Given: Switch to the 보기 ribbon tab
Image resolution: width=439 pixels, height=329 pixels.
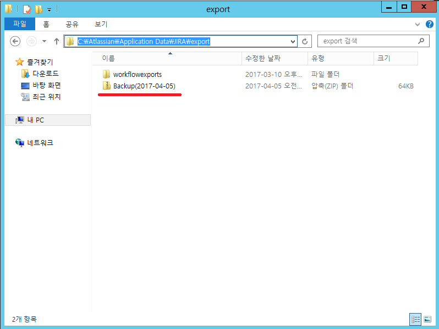Looking at the screenshot, I should pyautogui.click(x=101, y=24).
